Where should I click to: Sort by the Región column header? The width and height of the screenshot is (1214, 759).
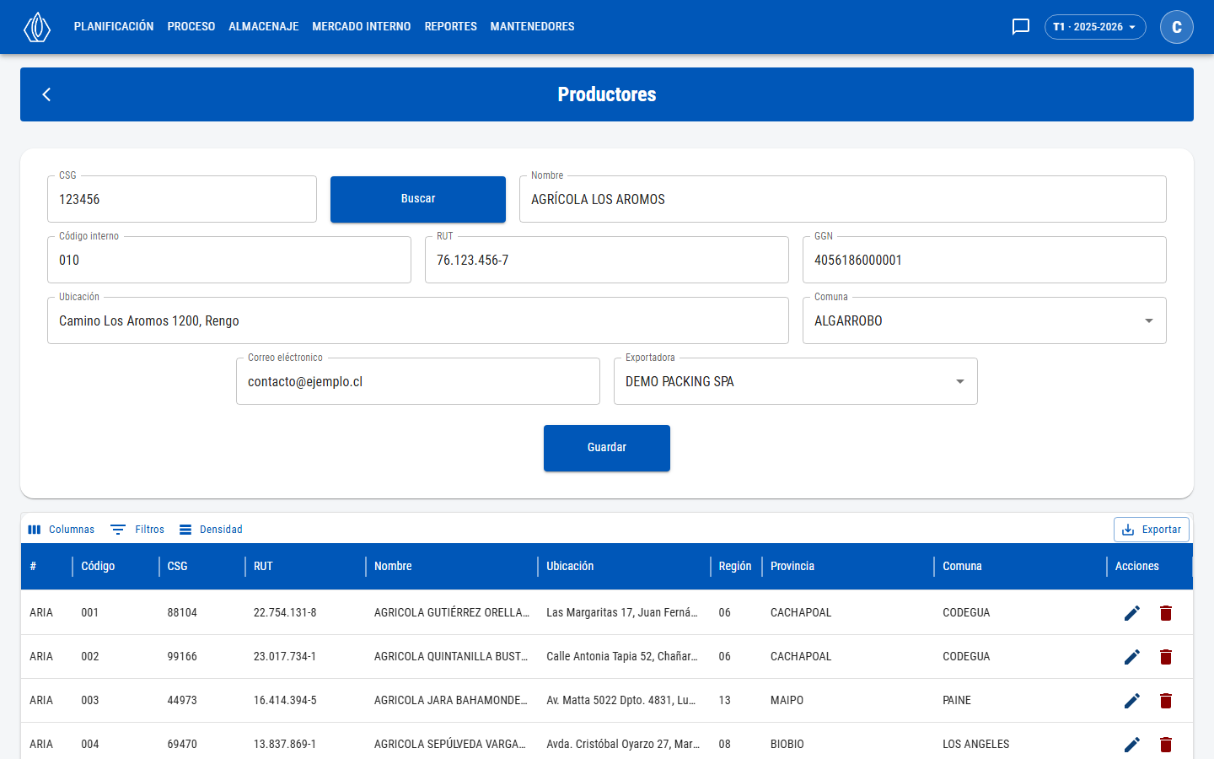(735, 567)
